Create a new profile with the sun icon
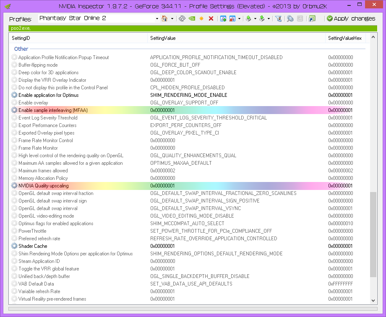This screenshot has width=386, height=317. [201, 18]
